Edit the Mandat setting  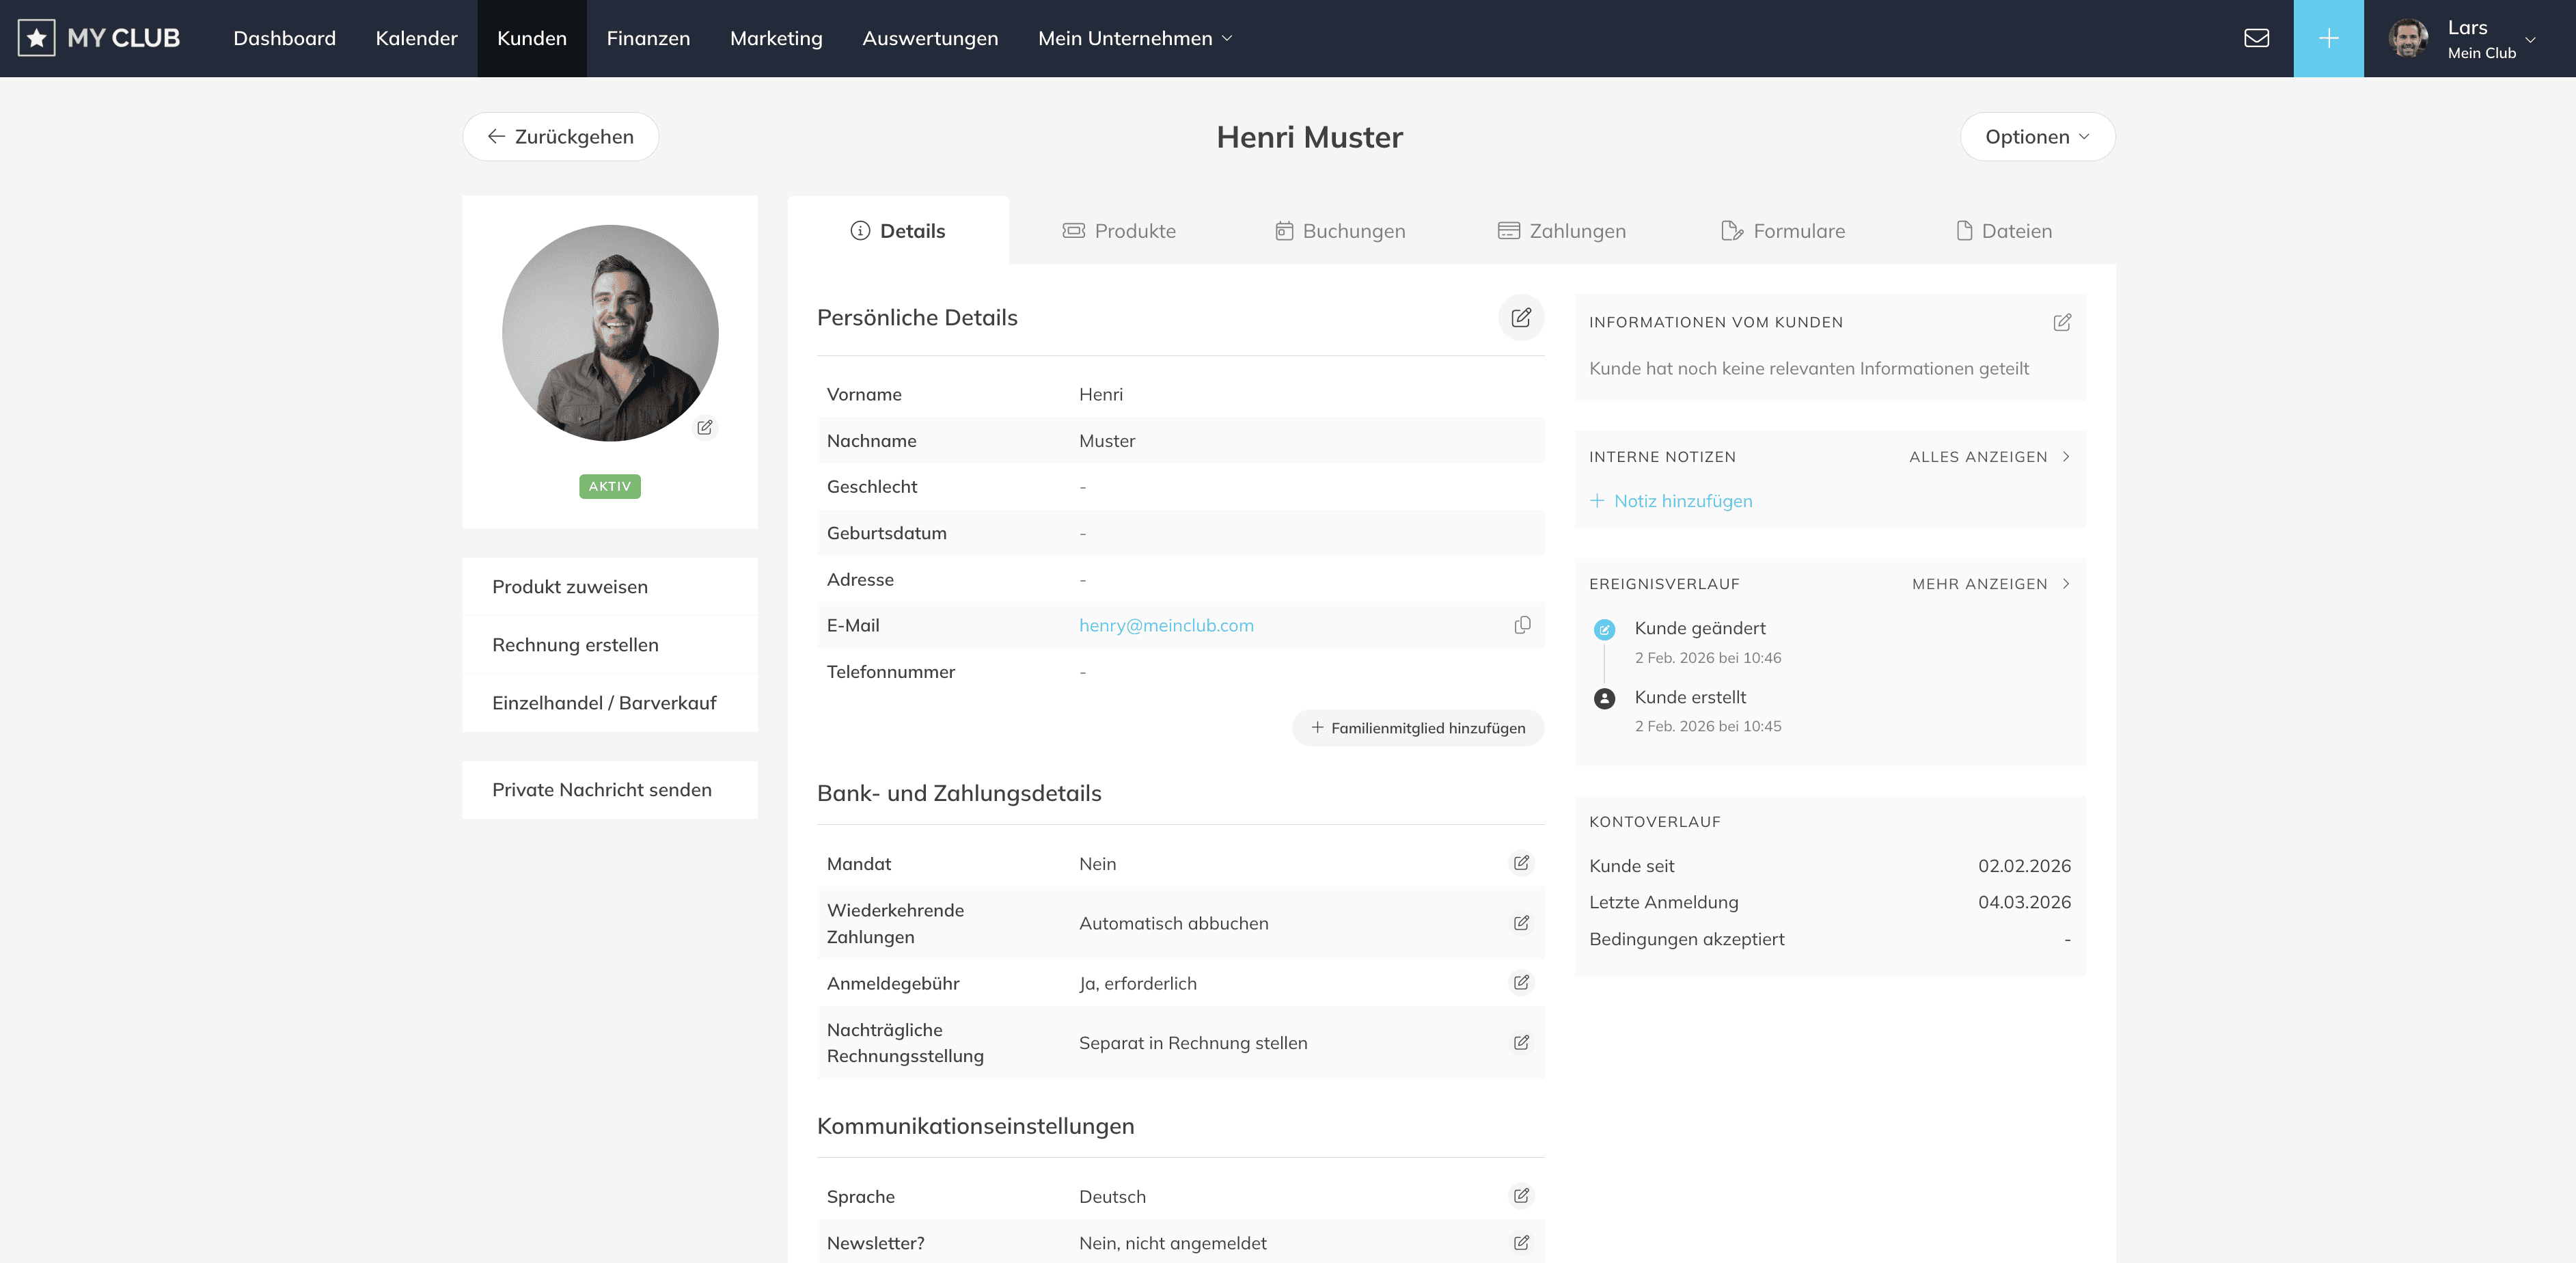pyautogui.click(x=1521, y=862)
